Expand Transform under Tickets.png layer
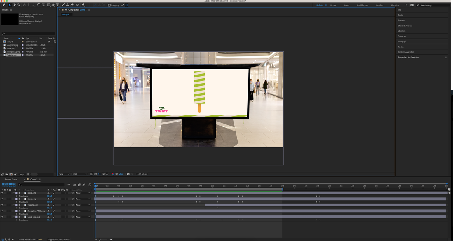 [16, 208]
